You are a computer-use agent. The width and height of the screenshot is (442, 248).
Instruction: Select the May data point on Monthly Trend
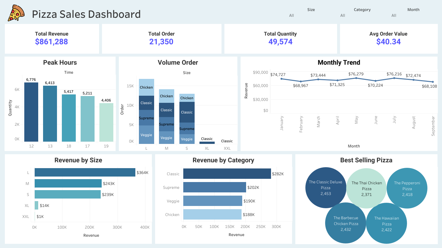click(357, 78)
